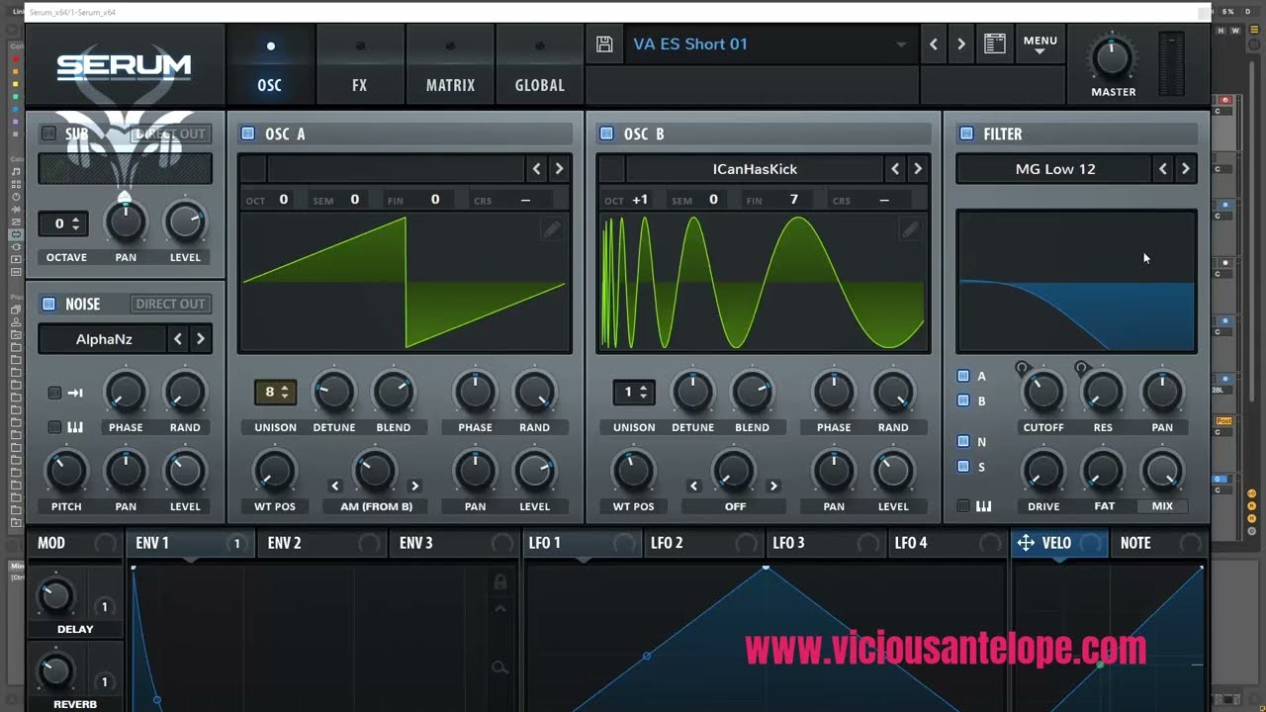Viewport: 1266px width, 712px height.
Task: Toggle the FILTER enable switch
Action: (x=966, y=133)
